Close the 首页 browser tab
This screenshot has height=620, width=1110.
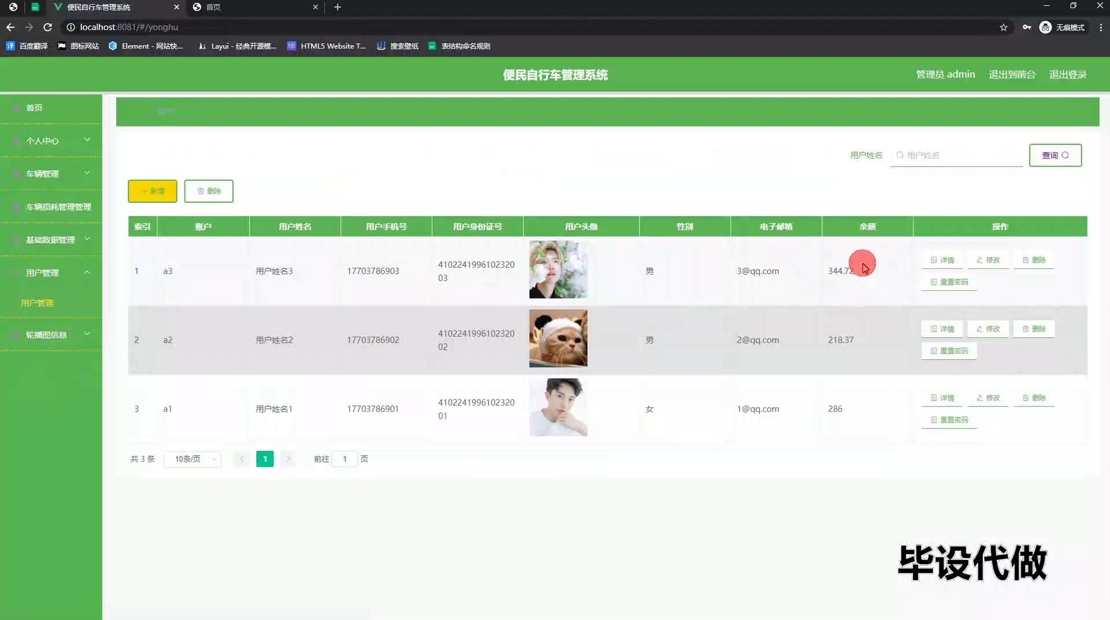[315, 7]
